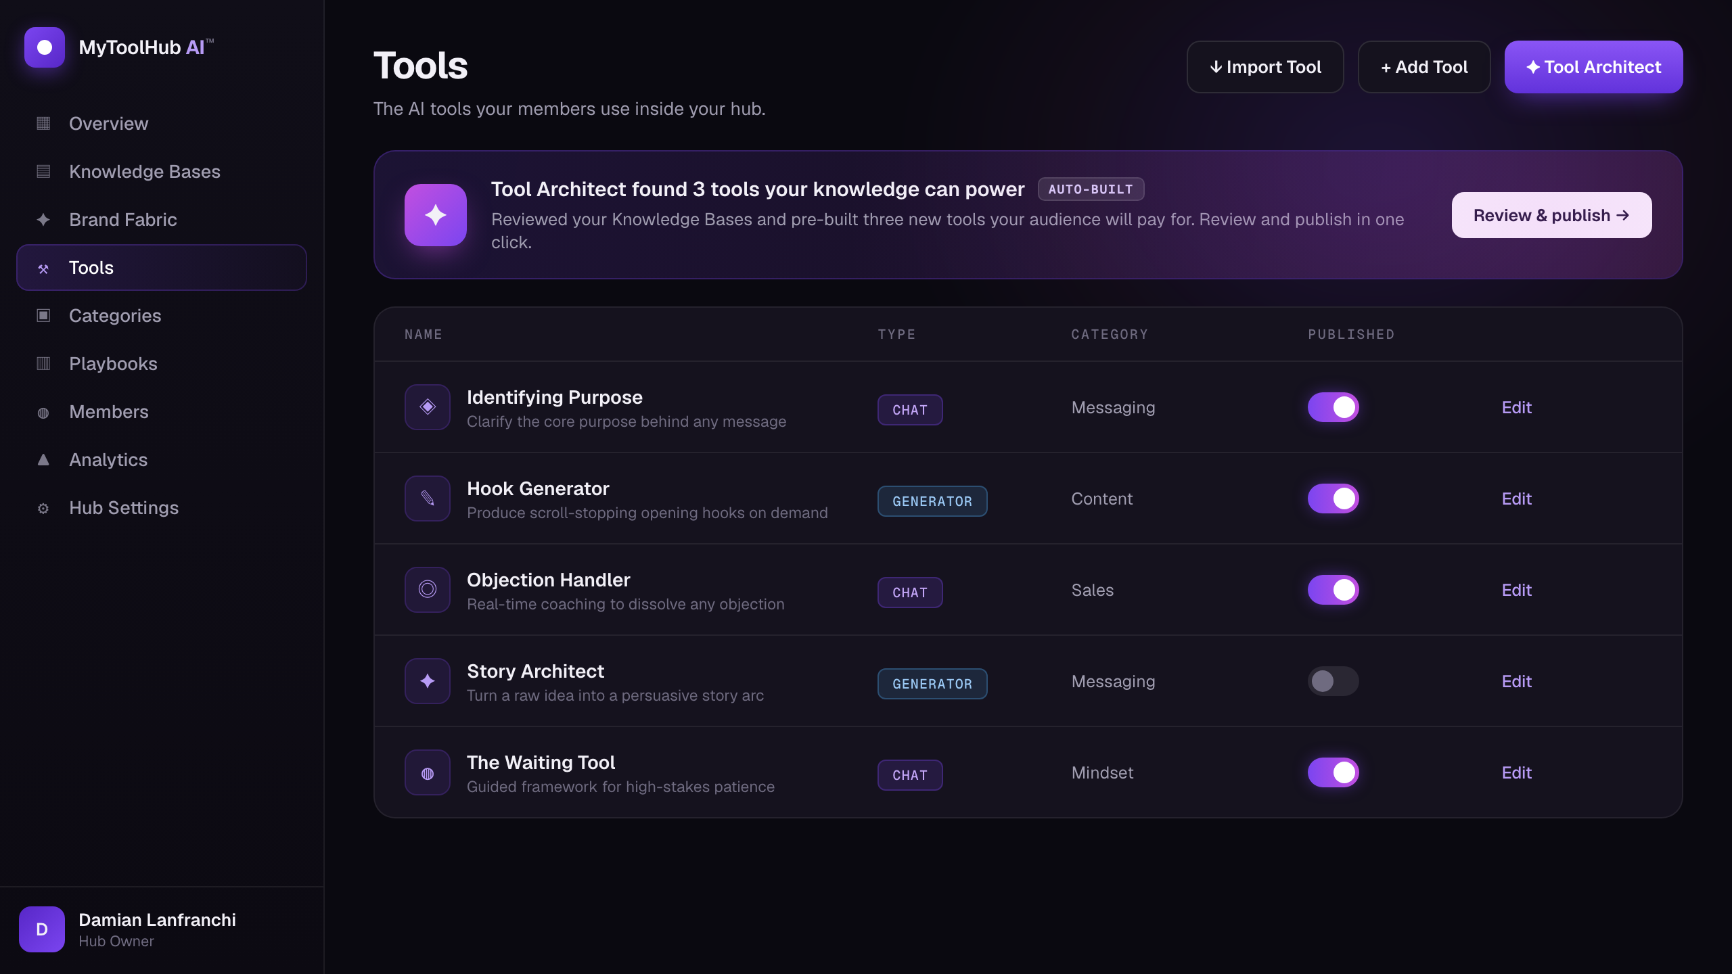Click the Story Architect star icon

(x=428, y=681)
